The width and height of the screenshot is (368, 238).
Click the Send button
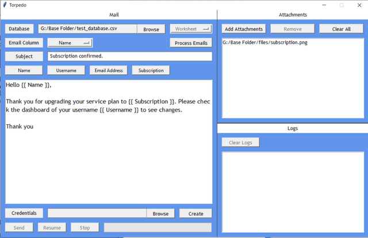coord(19,228)
